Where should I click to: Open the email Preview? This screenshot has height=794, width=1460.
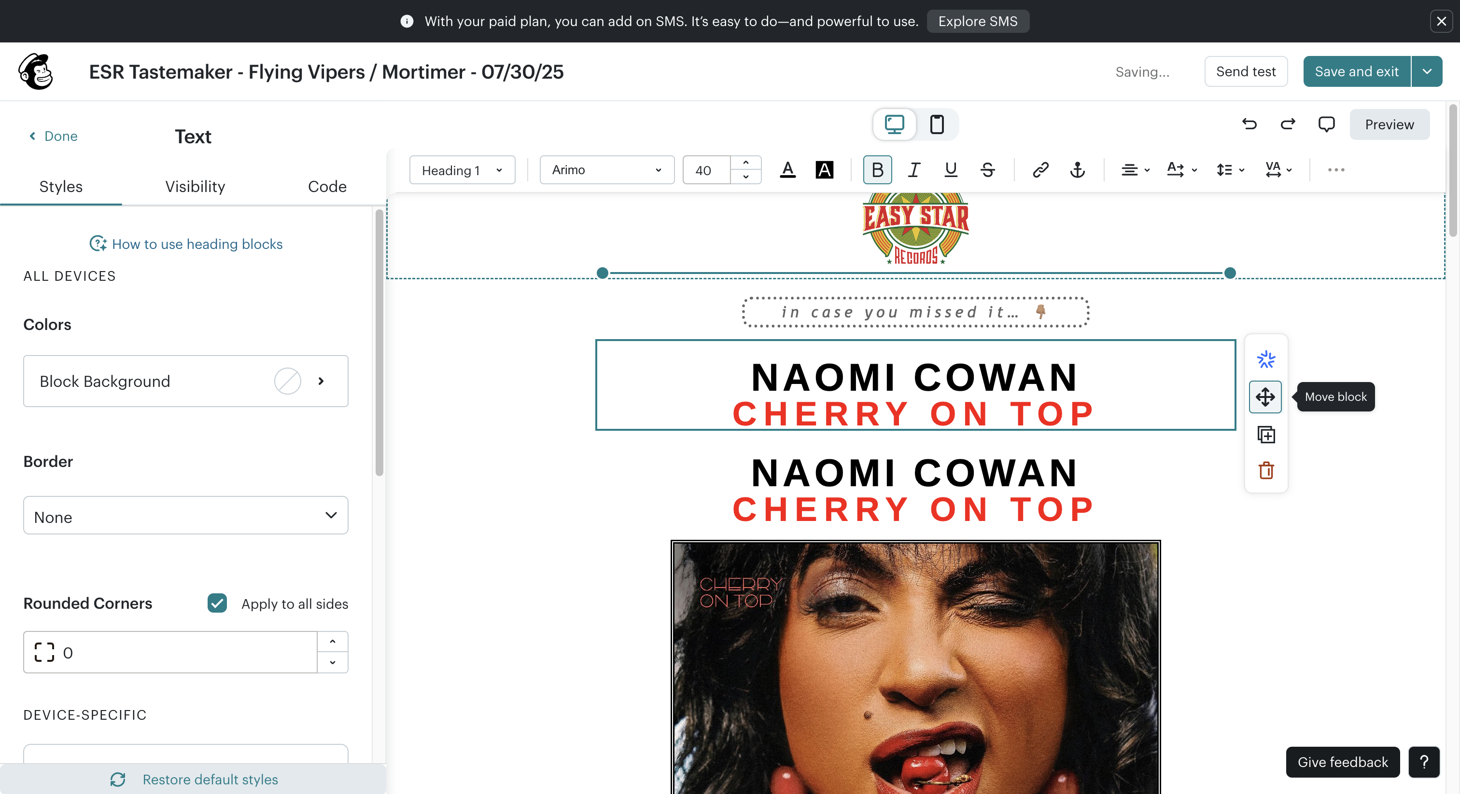pos(1390,124)
